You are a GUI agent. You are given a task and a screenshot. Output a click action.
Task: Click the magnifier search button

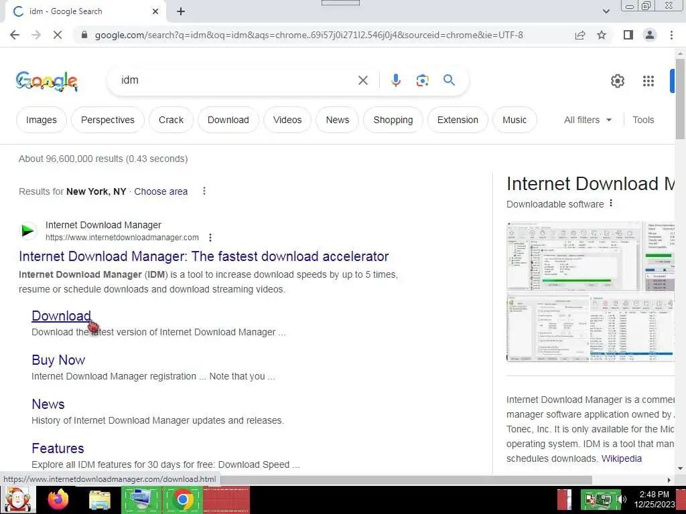[449, 80]
